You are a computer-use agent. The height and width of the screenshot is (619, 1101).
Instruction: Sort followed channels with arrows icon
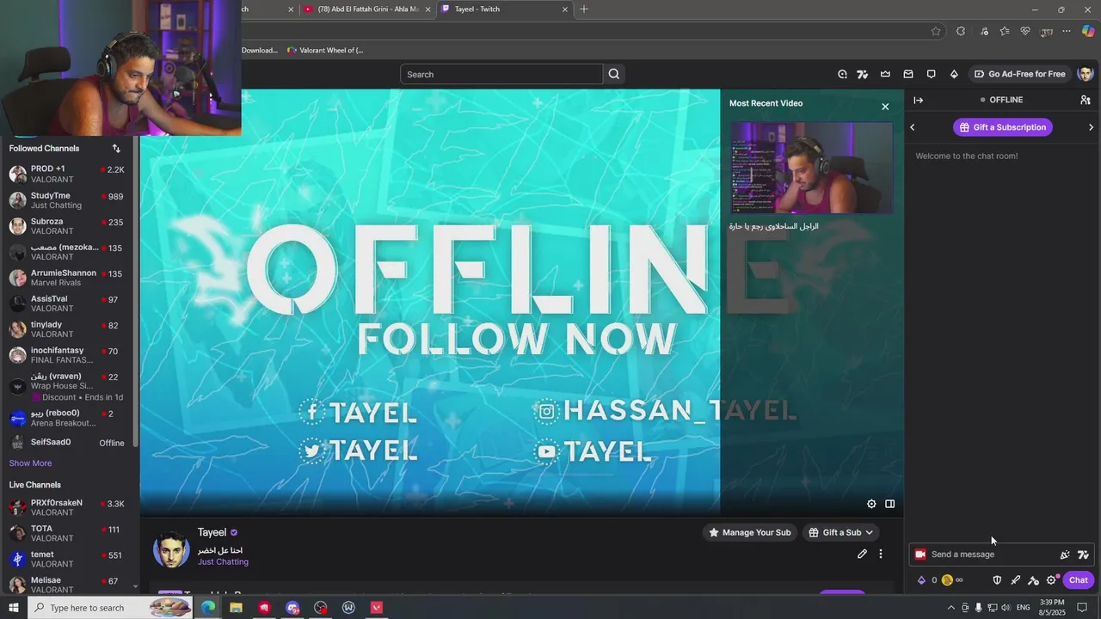116,148
